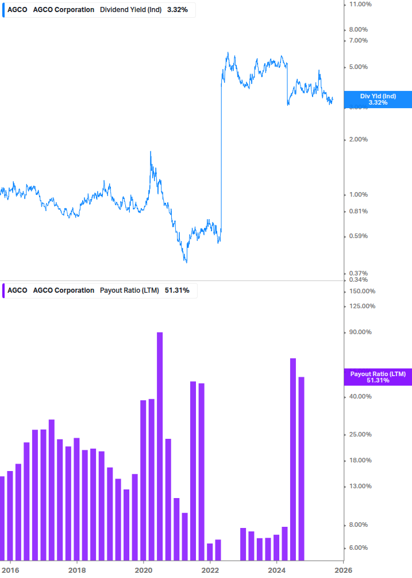The width and height of the screenshot is (412, 578).
Task: Select the 1.00% yield axis label
Action: tap(358, 194)
